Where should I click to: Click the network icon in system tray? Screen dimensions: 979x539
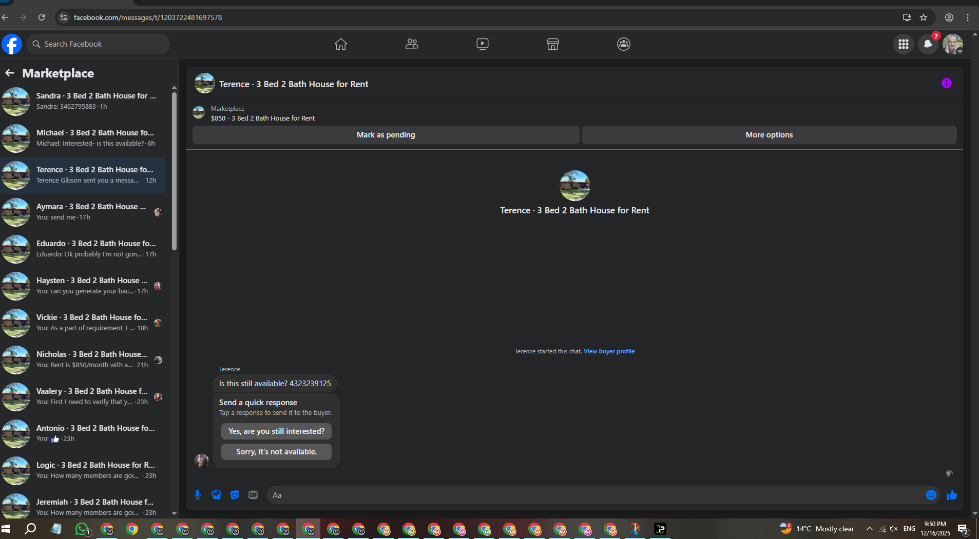(x=882, y=529)
